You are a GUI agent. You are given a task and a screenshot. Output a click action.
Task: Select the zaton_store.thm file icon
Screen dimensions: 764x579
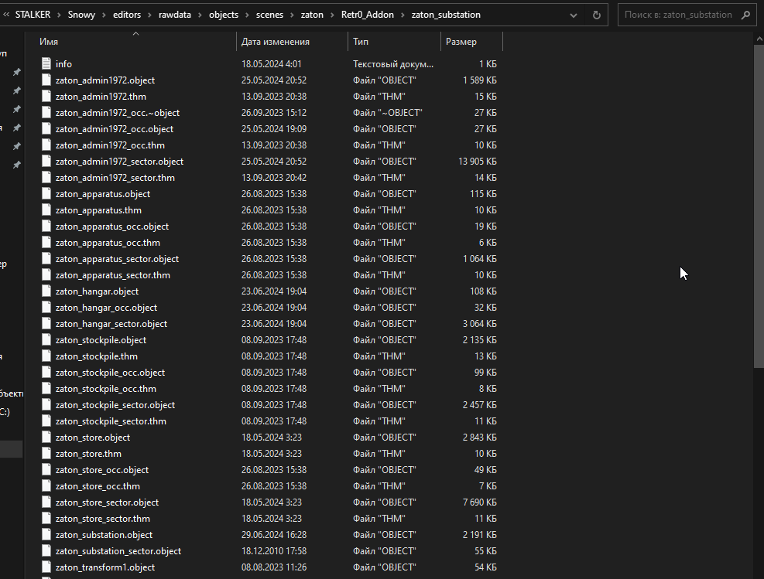pos(46,454)
